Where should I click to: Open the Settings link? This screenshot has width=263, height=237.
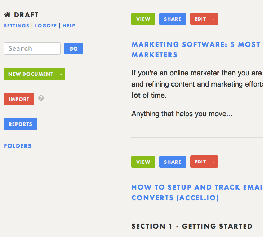[x=17, y=26]
